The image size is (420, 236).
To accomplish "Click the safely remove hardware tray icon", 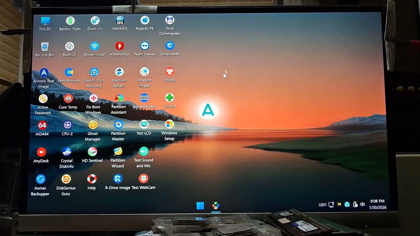I will [355, 205].
